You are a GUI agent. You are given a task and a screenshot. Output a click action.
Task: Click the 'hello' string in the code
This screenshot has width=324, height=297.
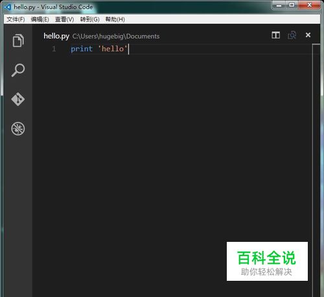tap(113, 49)
